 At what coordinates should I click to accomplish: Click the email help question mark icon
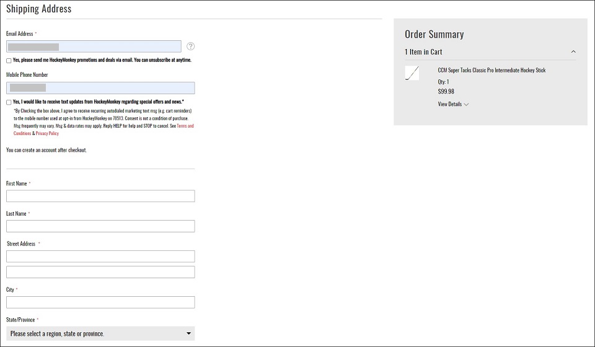click(x=191, y=46)
